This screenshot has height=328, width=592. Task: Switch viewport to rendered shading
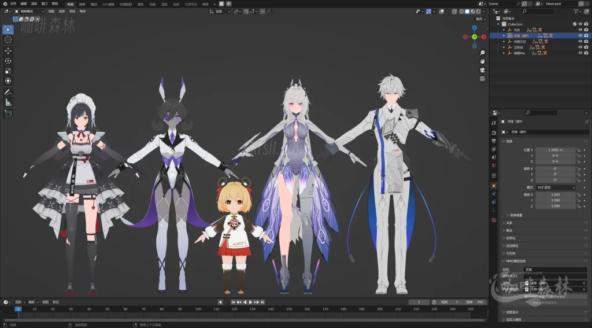click(478, 12)
